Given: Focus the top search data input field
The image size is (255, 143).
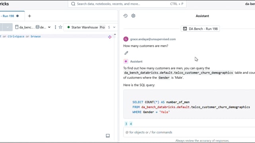Looking at the screenshot, I should tap(127, 4).
